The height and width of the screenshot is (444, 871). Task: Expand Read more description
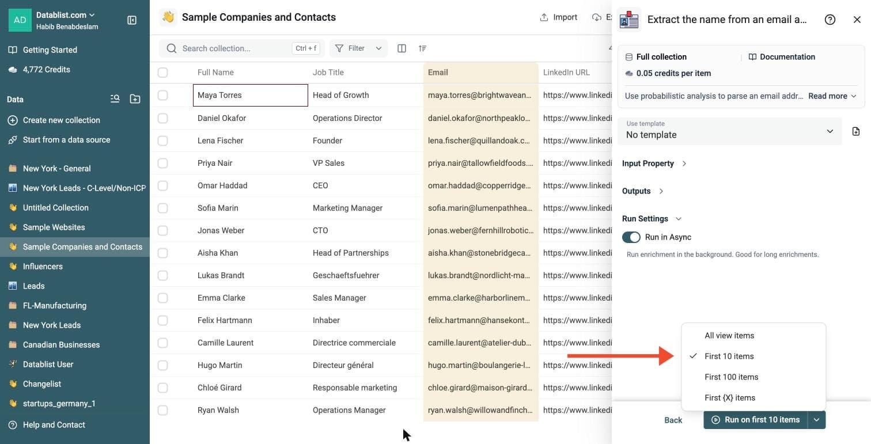(832, 96)
